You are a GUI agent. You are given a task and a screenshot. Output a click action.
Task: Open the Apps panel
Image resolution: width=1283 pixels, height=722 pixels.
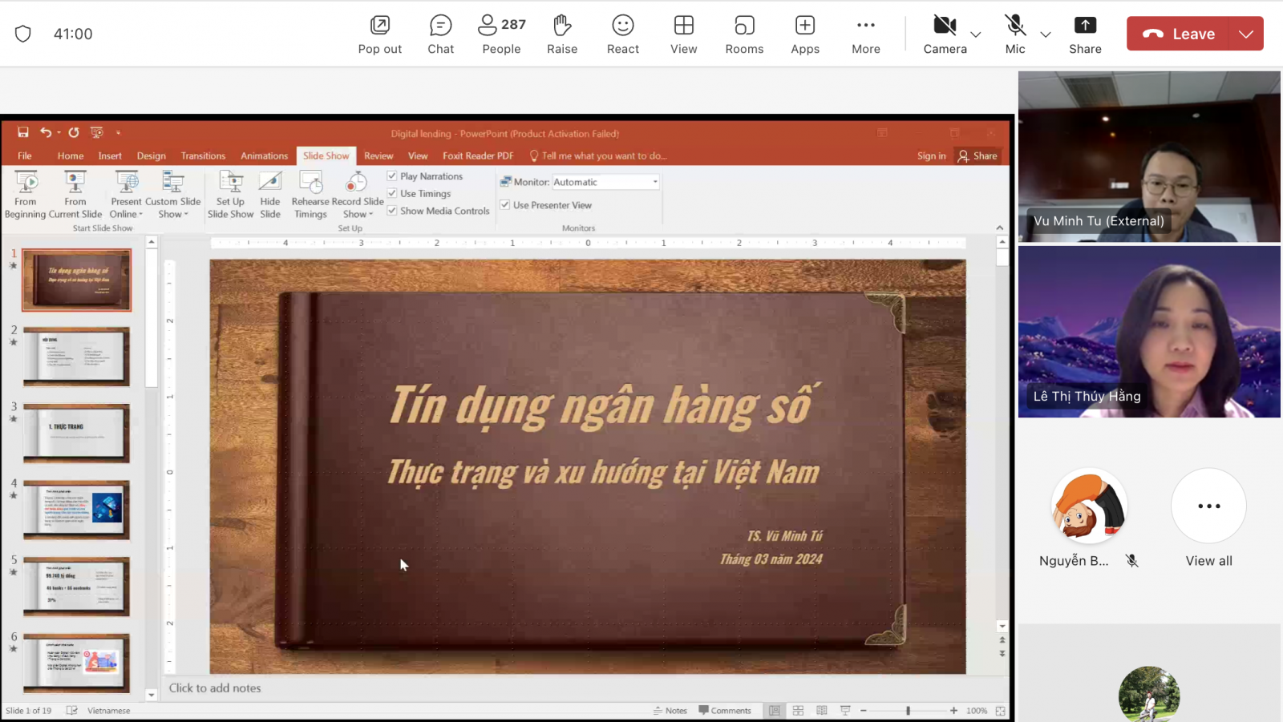[x=805, y=34]
